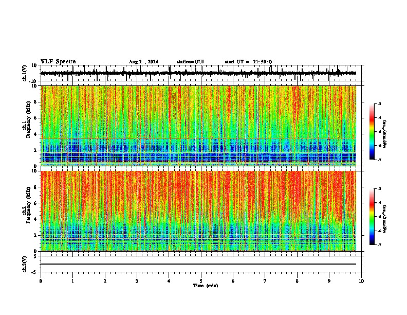Screen dimensions: 407x315
Task: Click the ch.2 colorbar log(PSD) label
Action: (385, 219)
